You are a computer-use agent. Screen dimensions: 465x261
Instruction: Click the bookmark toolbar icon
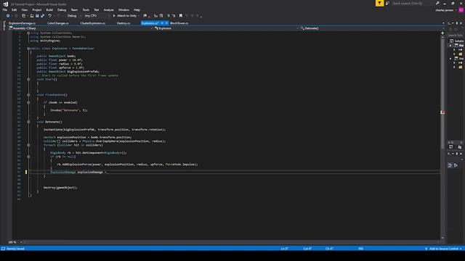[x=181, y=16]
